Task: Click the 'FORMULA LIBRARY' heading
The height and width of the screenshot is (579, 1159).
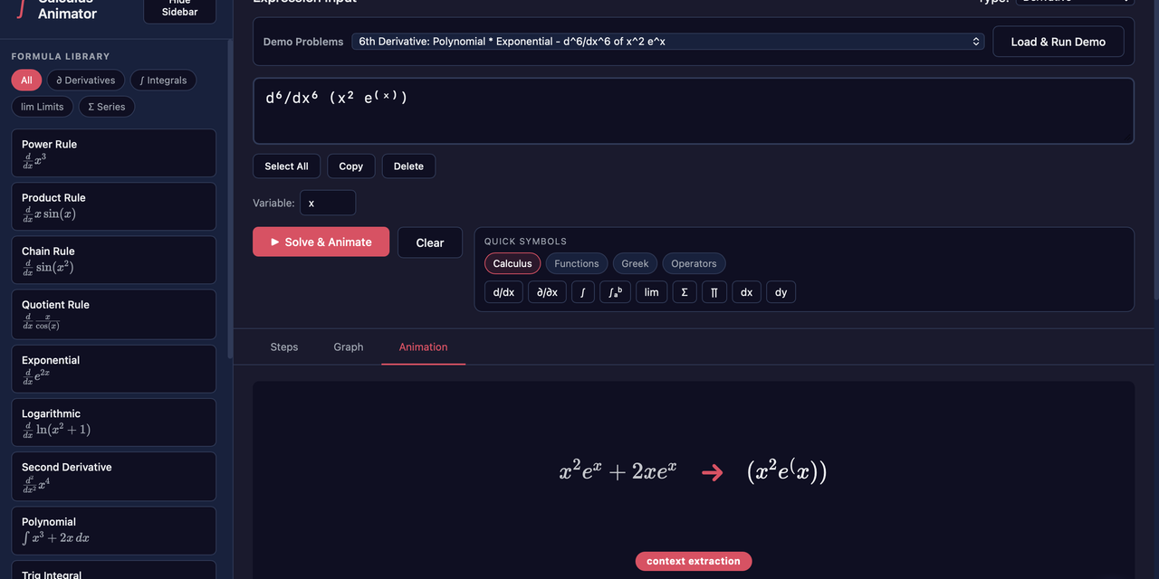Action: pos(61,56)
